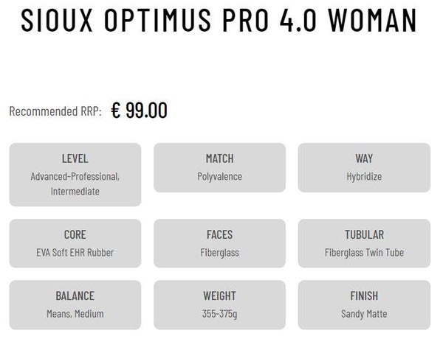The width and height of the screenshot is (443, 339).
Task: Click the 355-375g weight value
Action: [219, 314]
